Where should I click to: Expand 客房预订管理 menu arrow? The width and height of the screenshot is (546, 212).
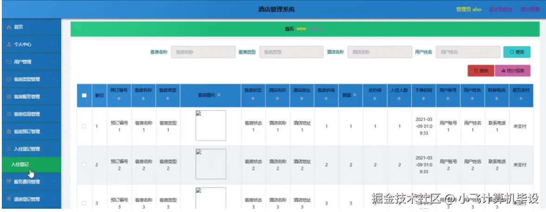tap(54, 132)
